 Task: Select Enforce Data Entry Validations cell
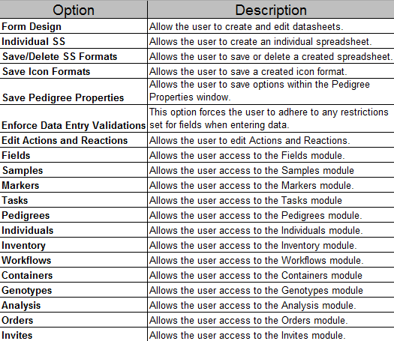pyautogui.click(x=74, y=118)
